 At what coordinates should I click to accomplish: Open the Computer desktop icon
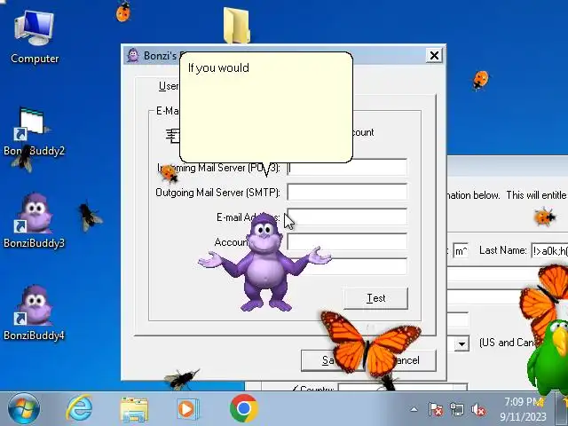pos(35,36)
